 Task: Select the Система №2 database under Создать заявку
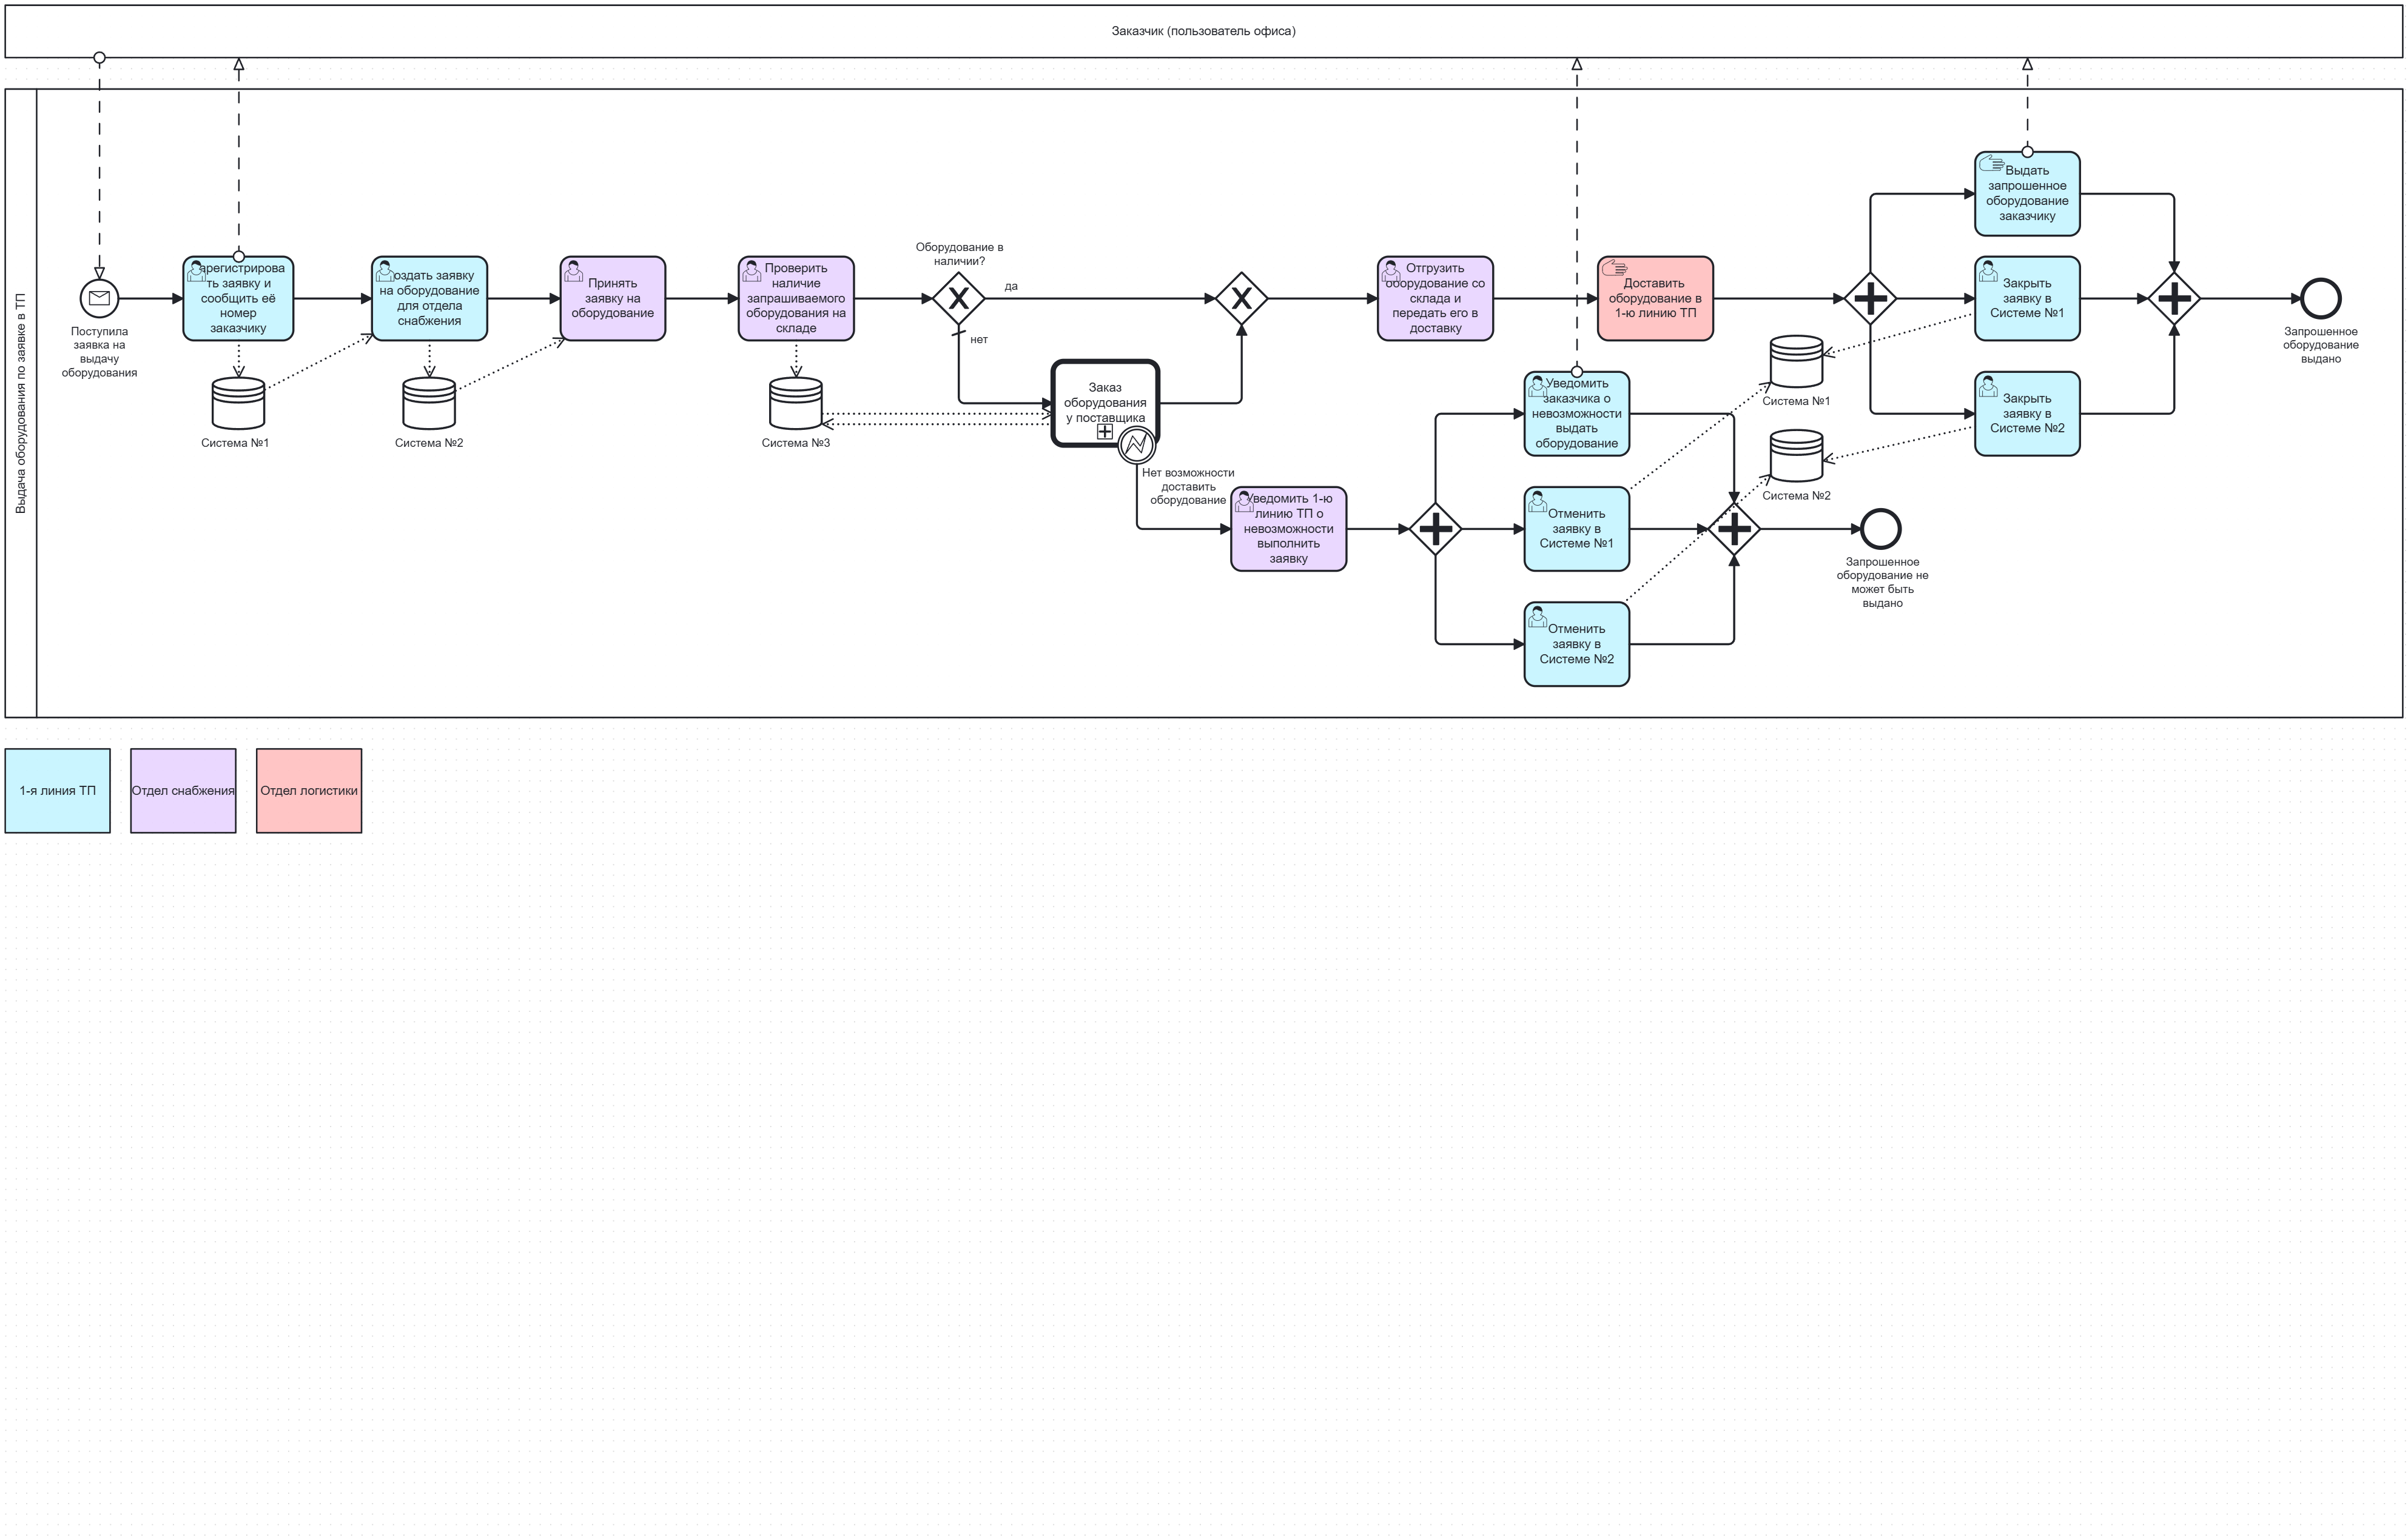coord(429,404)
